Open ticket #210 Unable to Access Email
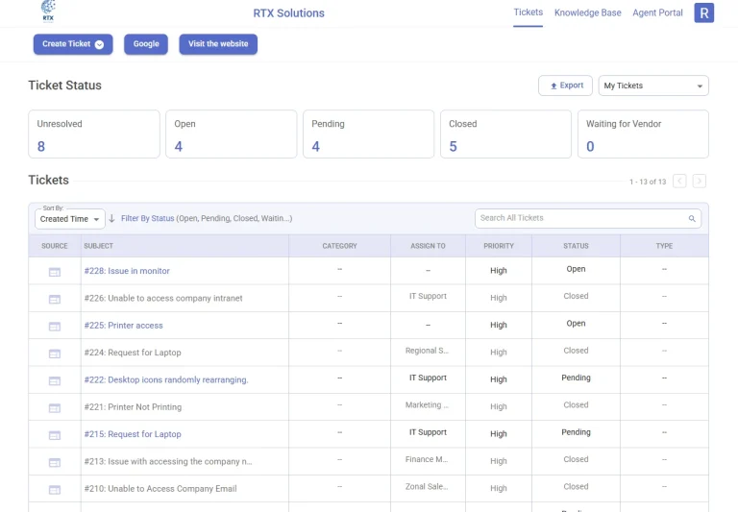Image resolution: width=738 pixels, height=512 pixels. [160, 489]
